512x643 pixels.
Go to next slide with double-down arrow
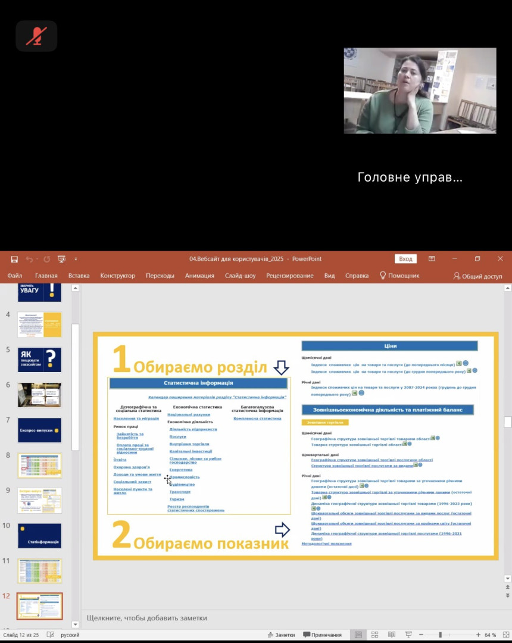pyautogui.click(x=507, y=595)
